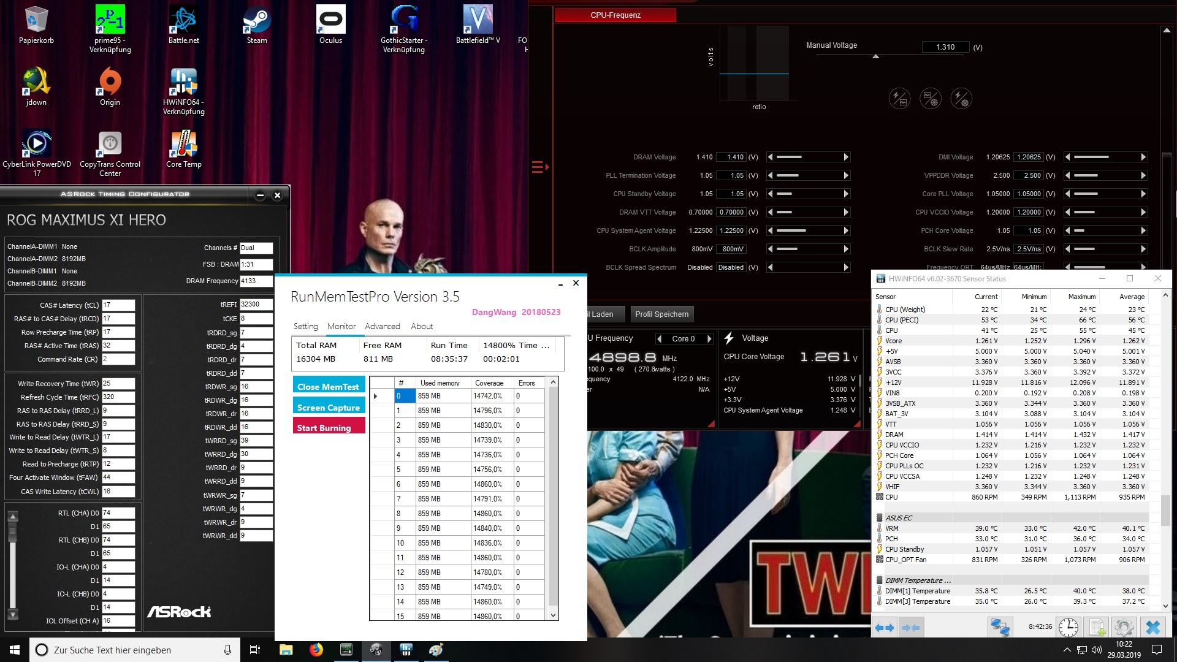Open Firefox from the taskbar

[x=316, y=650]
